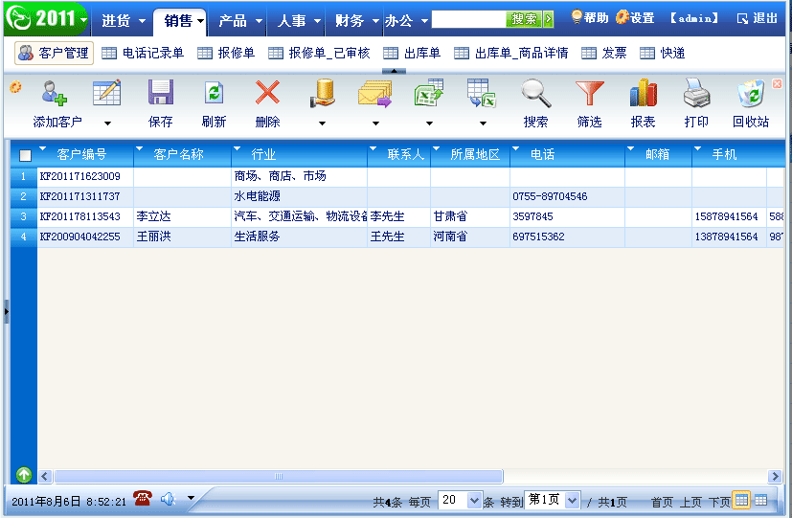Image resolution: width=792 pixels, height=518 pixels.
Task: Click the 设置 settings link
Action: pyautogui.click(x=635, y=17)
